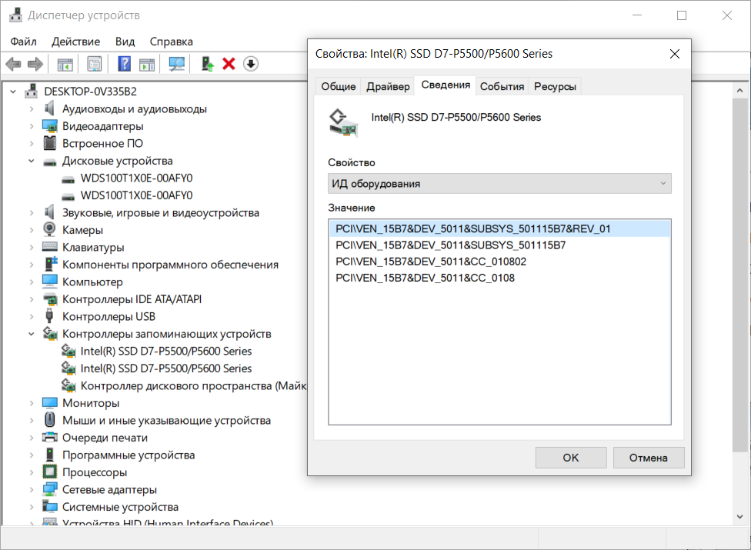Open the Вид menu

click(125, 42)
